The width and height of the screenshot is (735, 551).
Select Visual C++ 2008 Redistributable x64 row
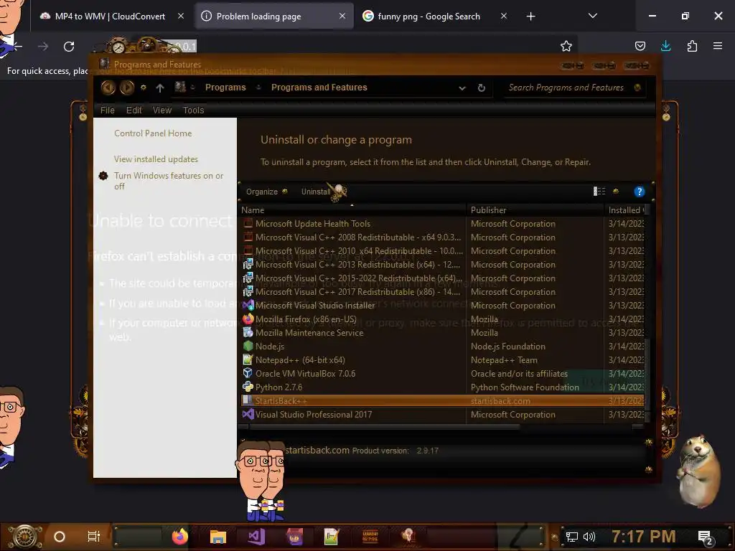click(442, 237)
